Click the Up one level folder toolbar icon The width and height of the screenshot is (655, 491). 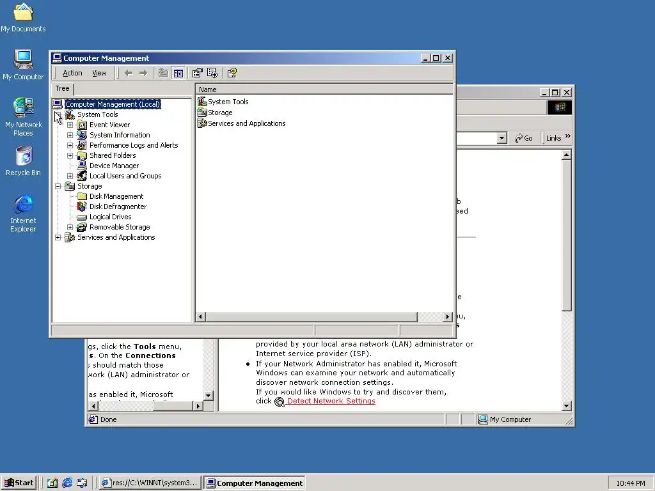tap(163, 73)
